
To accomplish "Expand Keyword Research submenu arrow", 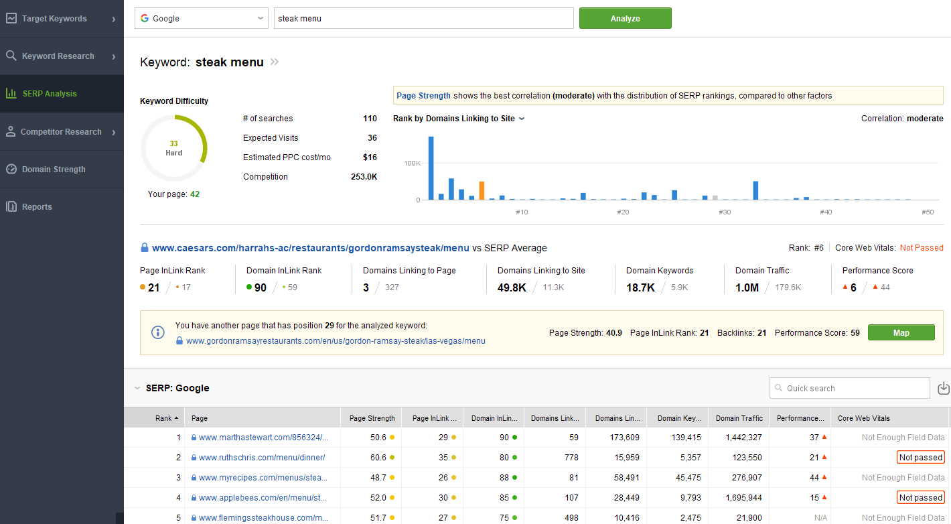I will coord(114,57).
